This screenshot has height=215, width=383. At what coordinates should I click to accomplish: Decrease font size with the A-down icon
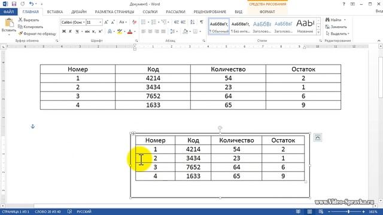coord(113,22)
